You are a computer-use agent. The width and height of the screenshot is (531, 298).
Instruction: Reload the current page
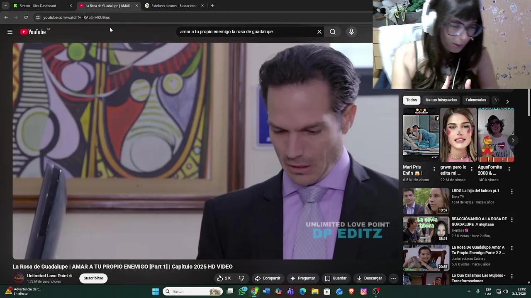[26, 17]
